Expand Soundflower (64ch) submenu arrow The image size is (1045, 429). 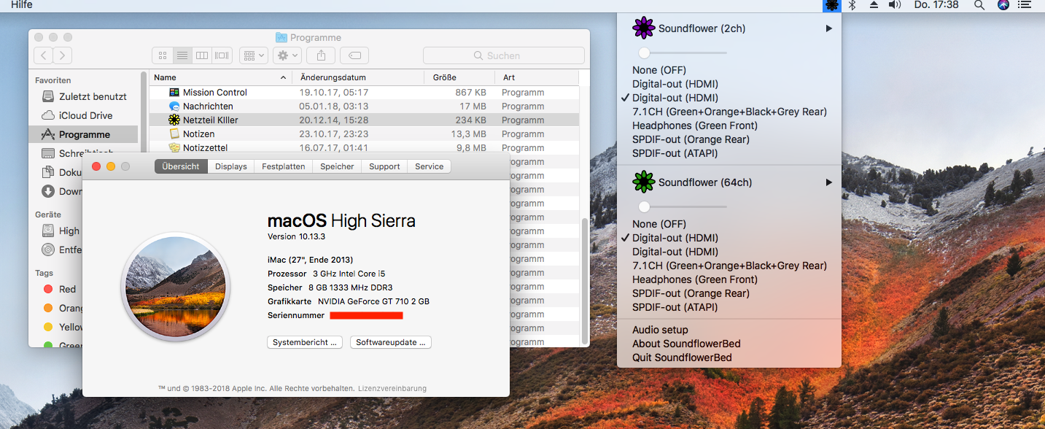tap(828, 182)
